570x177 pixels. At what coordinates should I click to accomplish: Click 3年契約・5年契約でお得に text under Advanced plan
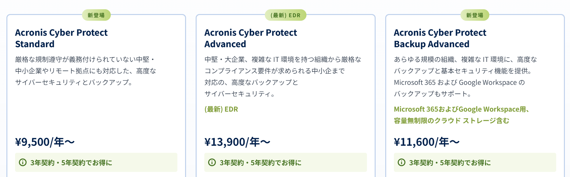(x=260, y=163)
